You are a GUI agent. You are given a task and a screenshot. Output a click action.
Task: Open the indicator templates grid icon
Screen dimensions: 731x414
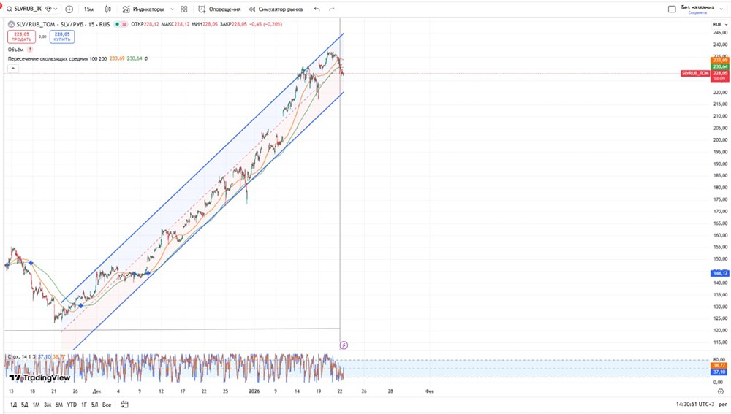coord(184,9)
